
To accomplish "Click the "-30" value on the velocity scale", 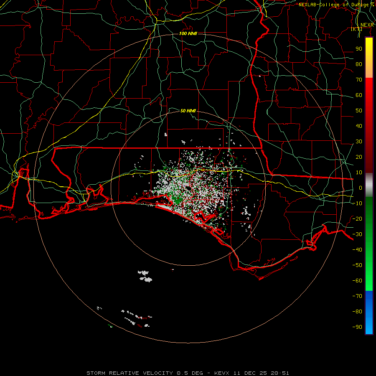I will point(357,234).
